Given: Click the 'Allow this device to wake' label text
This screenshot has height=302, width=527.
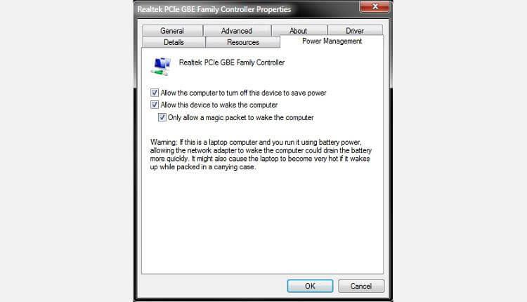Looking at the screenshot, I should (x=219, y=105).
